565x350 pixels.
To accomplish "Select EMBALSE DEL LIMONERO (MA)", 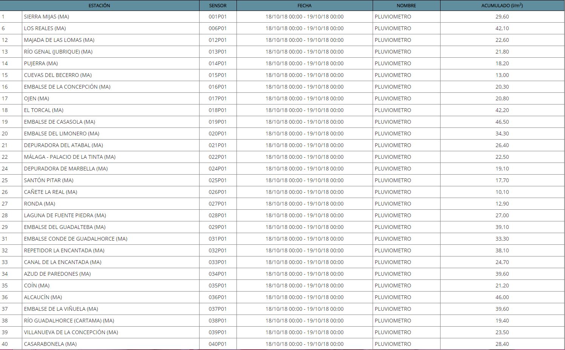I will click(x=61, y=134).
